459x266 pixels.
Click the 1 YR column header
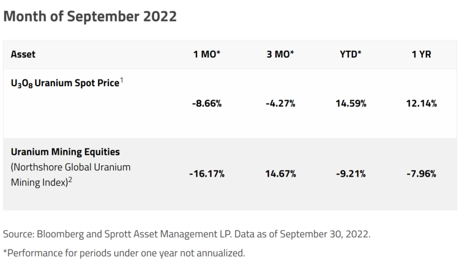421,54
